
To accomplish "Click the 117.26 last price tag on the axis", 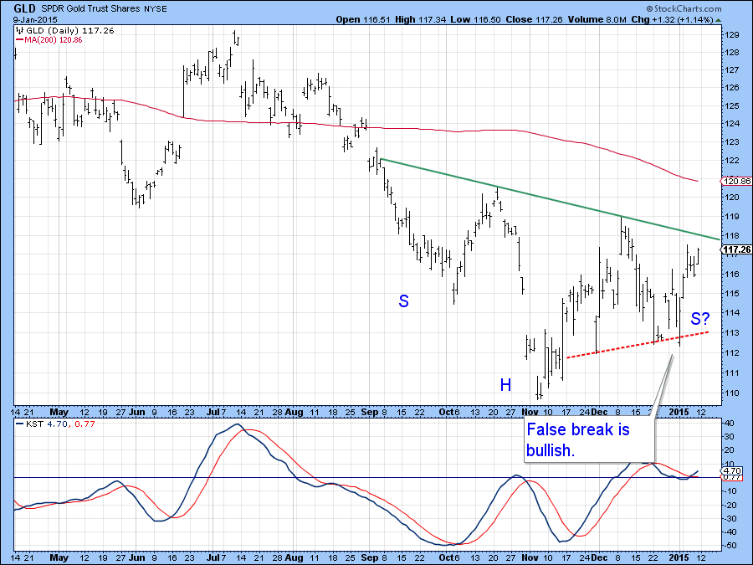I will coord(736,249).
